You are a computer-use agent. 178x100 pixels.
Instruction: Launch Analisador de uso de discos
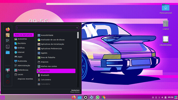pos(56,40)
